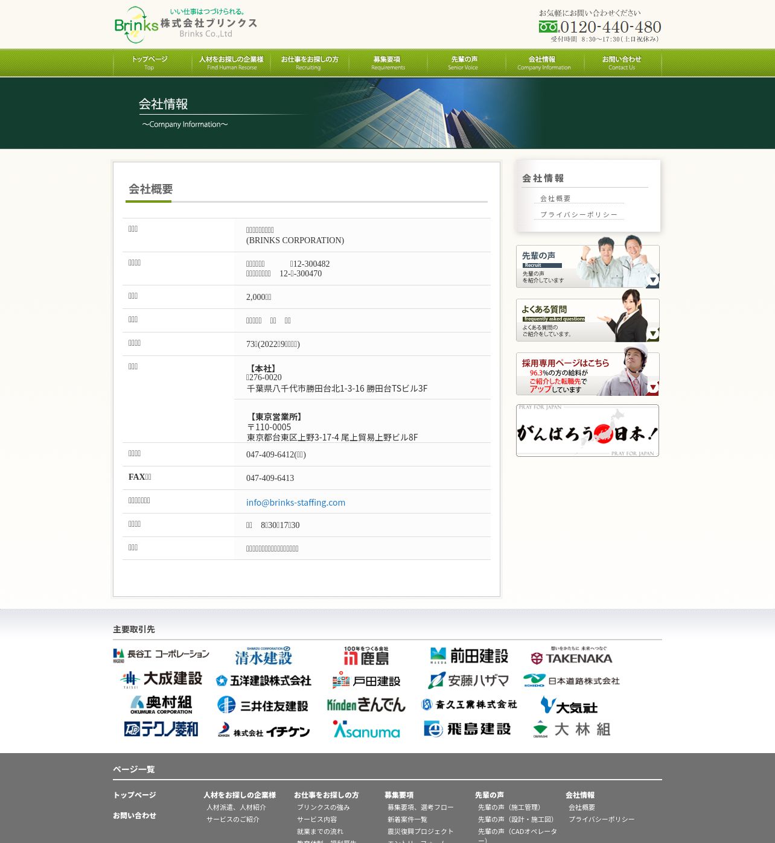This screenshot has height=843, width=775.
Task: Click 斎久工業株式会社 logo
Action: pyautogui.click(x=469, y=704)
